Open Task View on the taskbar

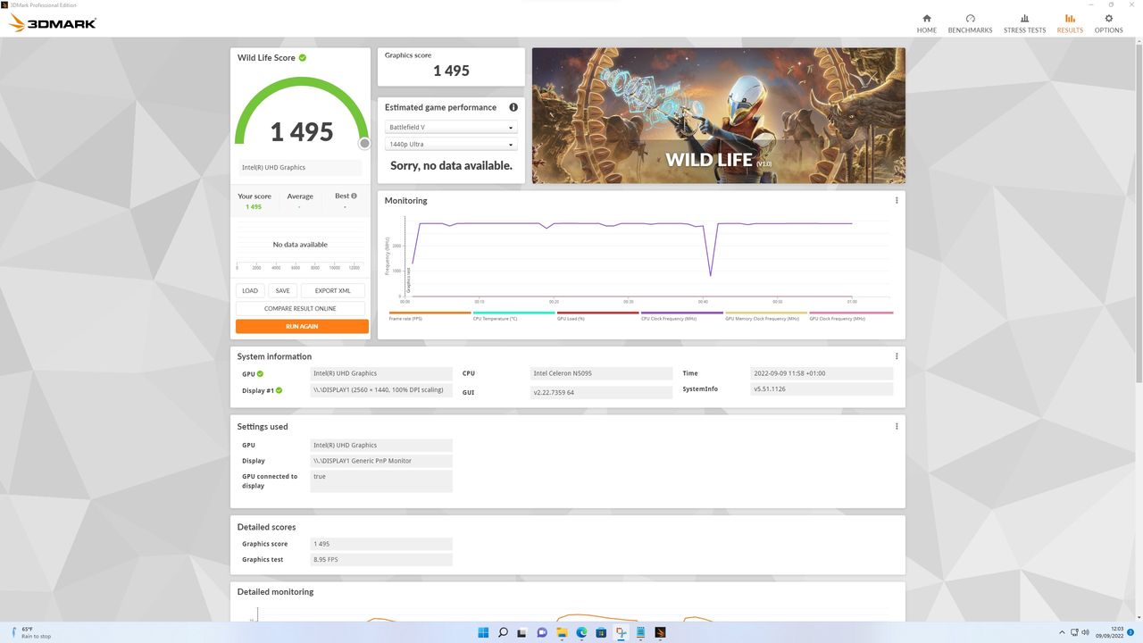coord(522,632)
